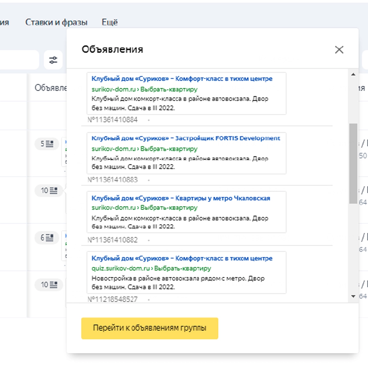This screenshot has width=368, height=368.
Task: Click the search input field left of filter
Action: click(19, 60)
